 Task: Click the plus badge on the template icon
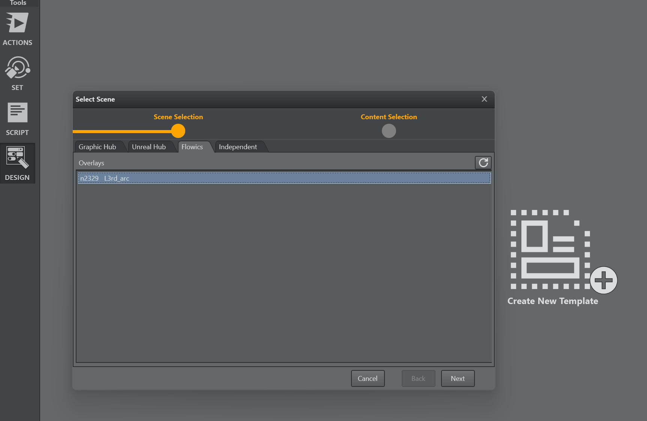pyautogui.click(x=603, y=280)
